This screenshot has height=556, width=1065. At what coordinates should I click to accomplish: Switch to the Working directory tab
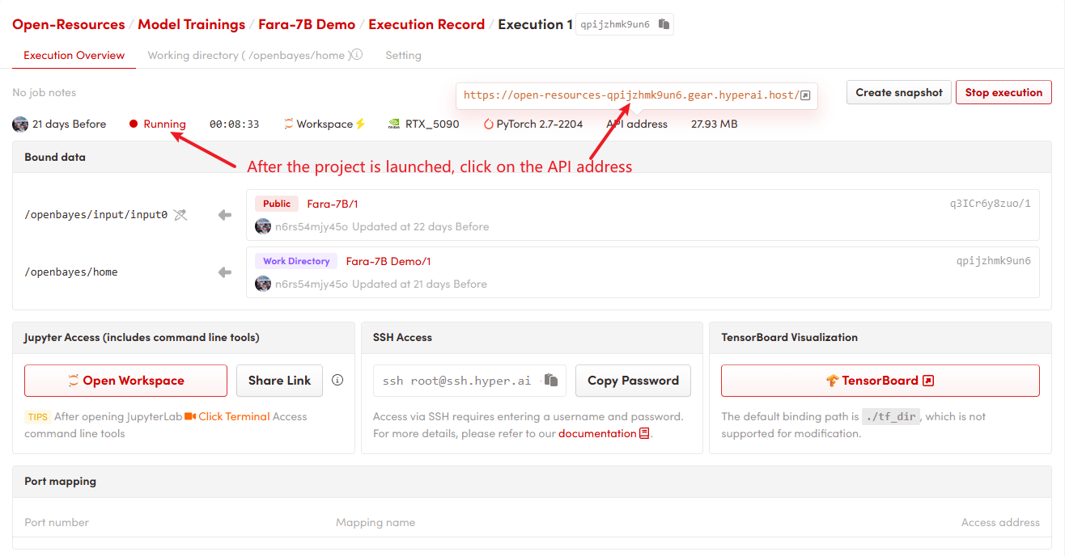click(248, 56)
